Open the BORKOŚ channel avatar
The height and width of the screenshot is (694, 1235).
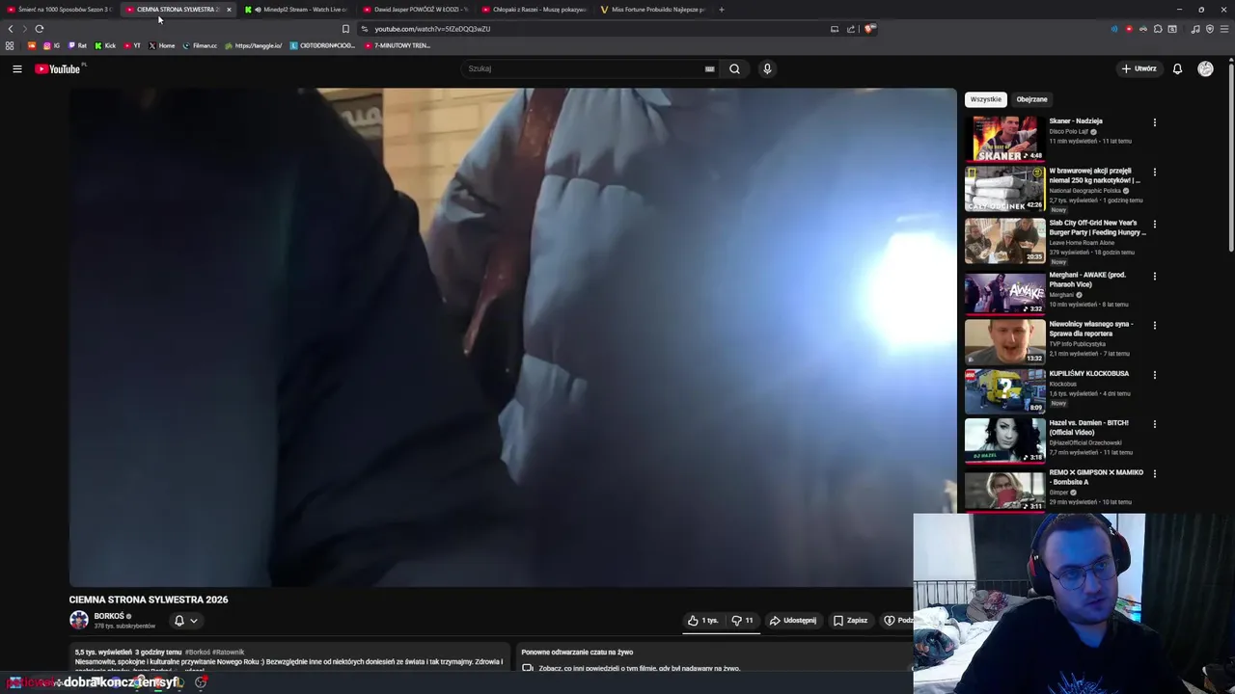(79, 620)
